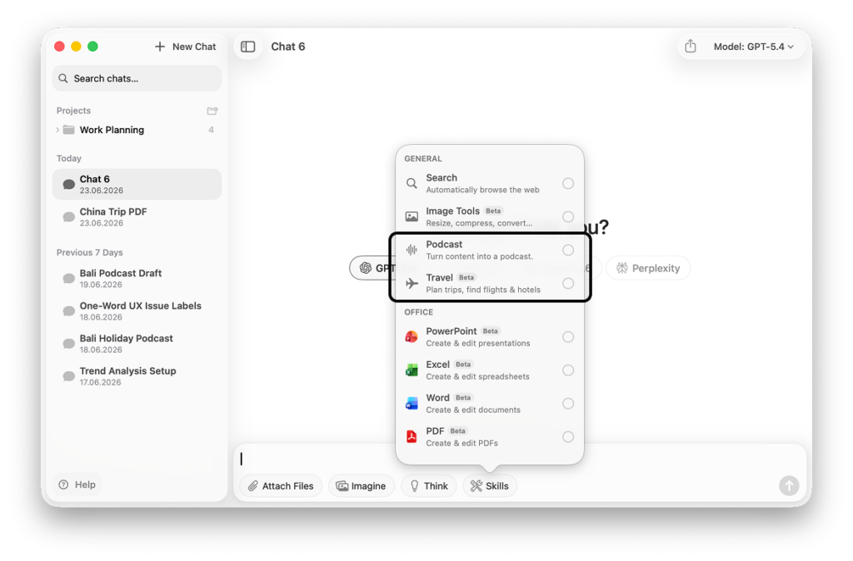The image size is (853, 561).
Task: Click the plus icon beside New Chat
Action: tap(160, 47)
